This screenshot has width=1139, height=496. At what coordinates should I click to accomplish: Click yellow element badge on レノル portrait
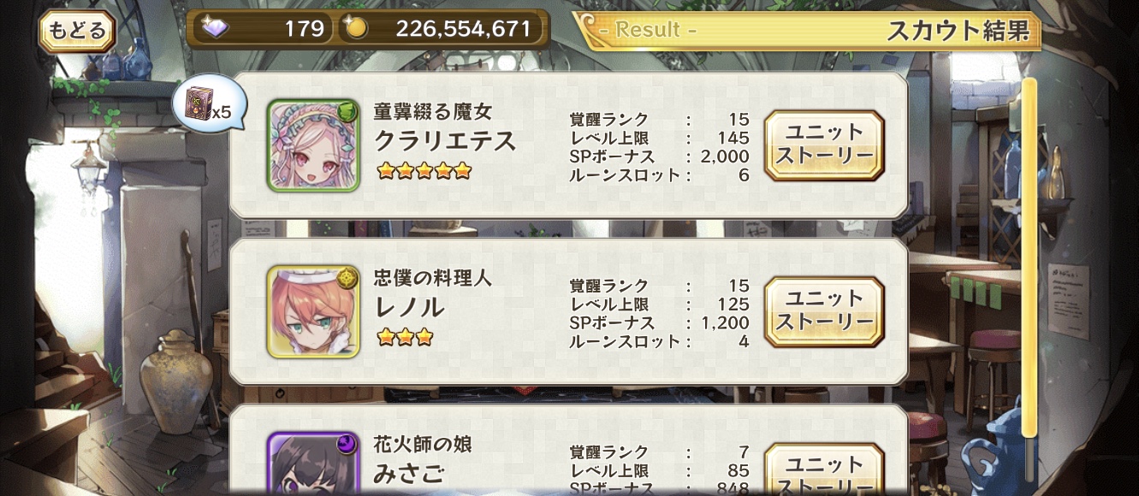pos(347,277)
